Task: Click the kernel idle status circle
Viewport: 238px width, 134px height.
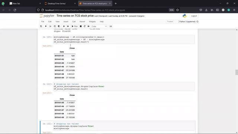Action: coord(197,22)
